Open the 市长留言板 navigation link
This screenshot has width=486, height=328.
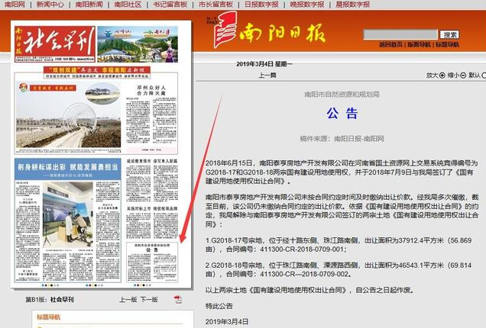pyautogui.click(x=215, y=5)
